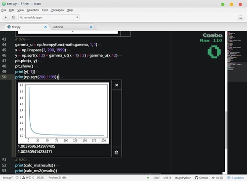
Task: Click the editor vertical scrollbar
Action: click(x=226, y=130)
